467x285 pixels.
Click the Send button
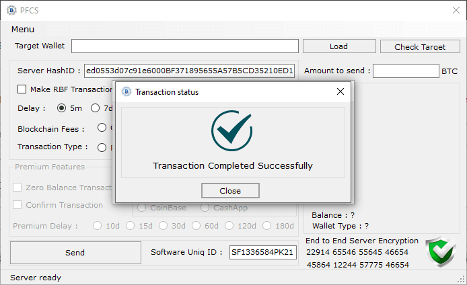(75, 253)
